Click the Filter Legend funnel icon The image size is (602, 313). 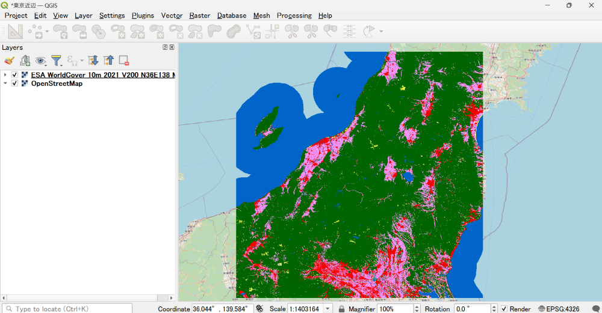pyautogui.click(x=56, y=61)
